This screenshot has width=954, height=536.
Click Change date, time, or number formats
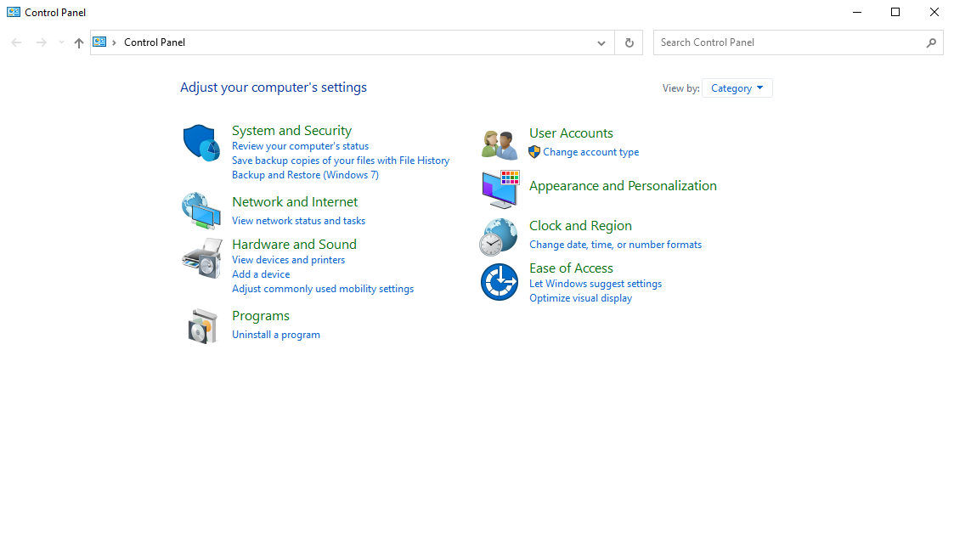click(615, 245)
